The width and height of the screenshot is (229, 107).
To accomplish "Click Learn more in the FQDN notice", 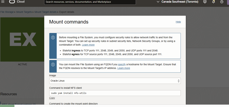I will [x=124, y=68].
